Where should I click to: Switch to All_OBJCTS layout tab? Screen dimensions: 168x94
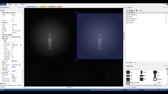point(43,7)
